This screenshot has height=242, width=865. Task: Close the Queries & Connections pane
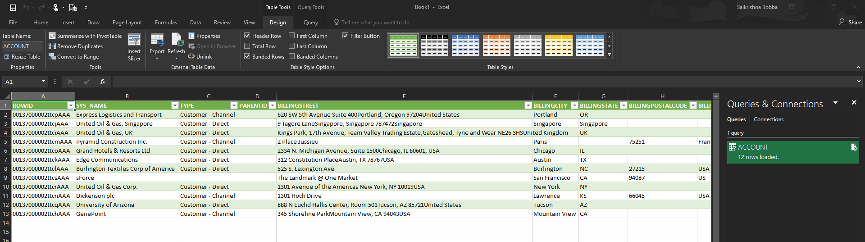click(854, 102)
